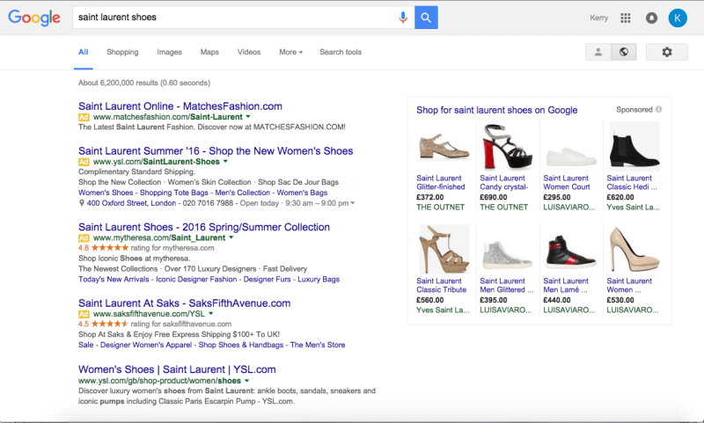The height and width of the screenshot is (423, 704).
Task: Expand arrow next to mytheresa.com URL
Action: 231,237
